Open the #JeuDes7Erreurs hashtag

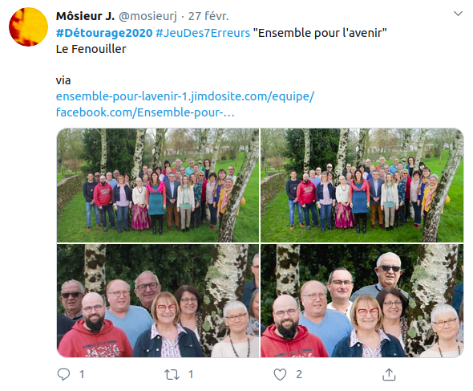click(x=203, y=33)
